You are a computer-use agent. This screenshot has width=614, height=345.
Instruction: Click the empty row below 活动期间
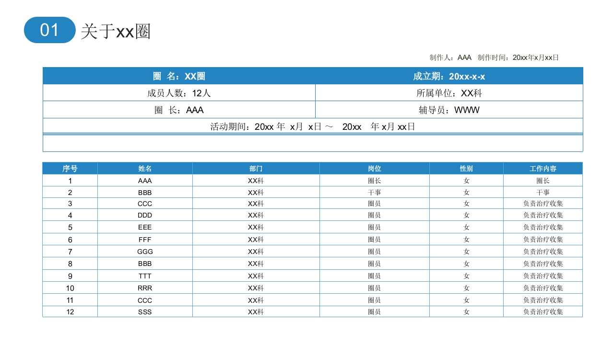[x=313, y=143]
